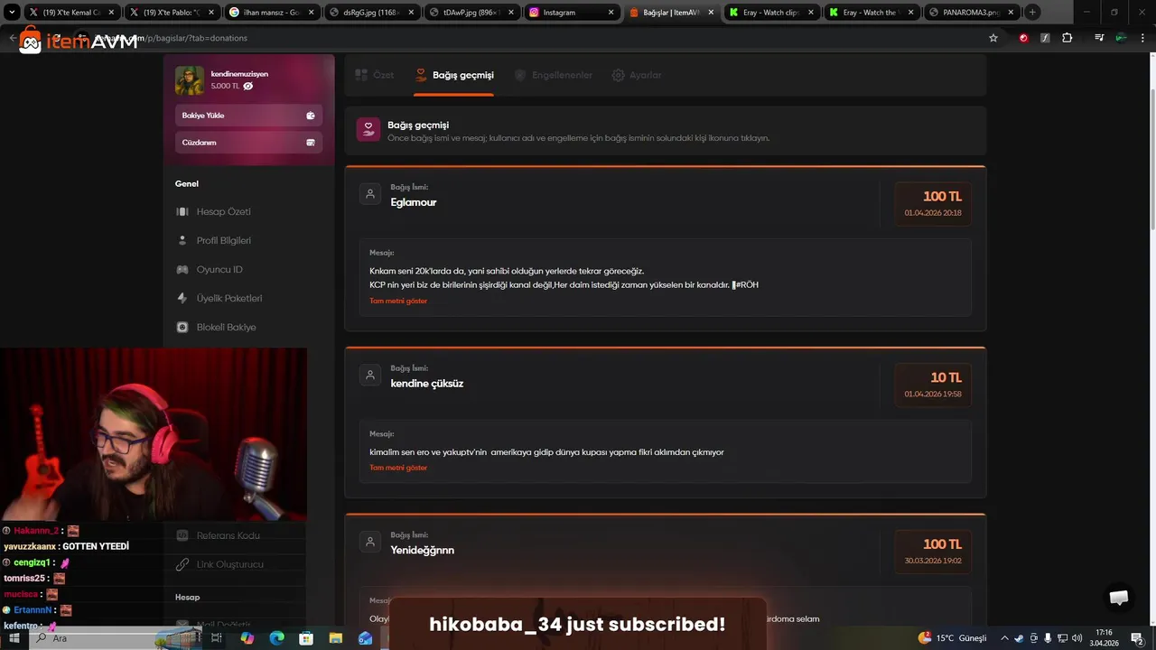Screen dimensions: 1156x650
Task: Open the tab search dropdown in browser
Action: pos(13,13)
